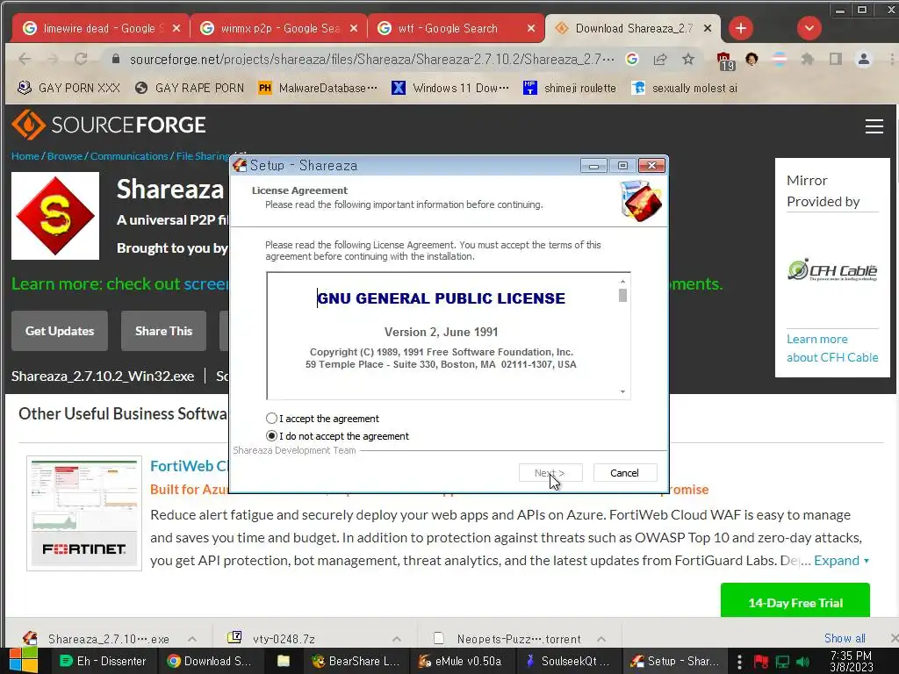The image size is (899, 674).
Task: Switch to eMule v0.50a taskbar window
Action: 460,661
